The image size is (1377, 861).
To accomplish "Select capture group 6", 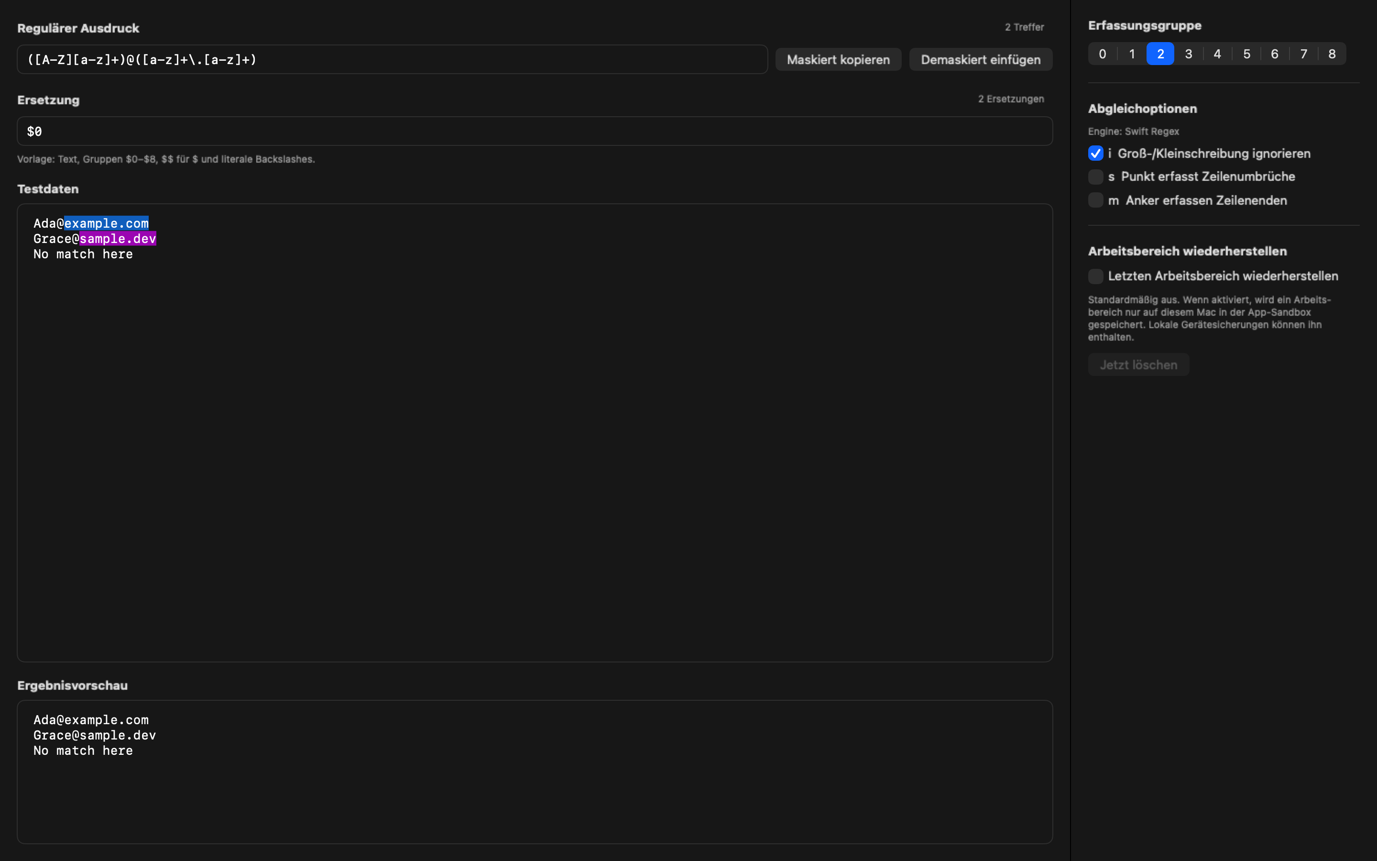I will point(1275,54).
